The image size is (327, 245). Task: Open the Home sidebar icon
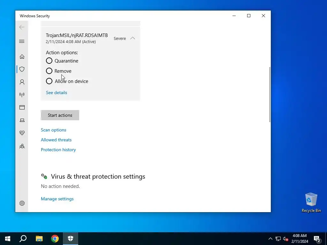22,57
